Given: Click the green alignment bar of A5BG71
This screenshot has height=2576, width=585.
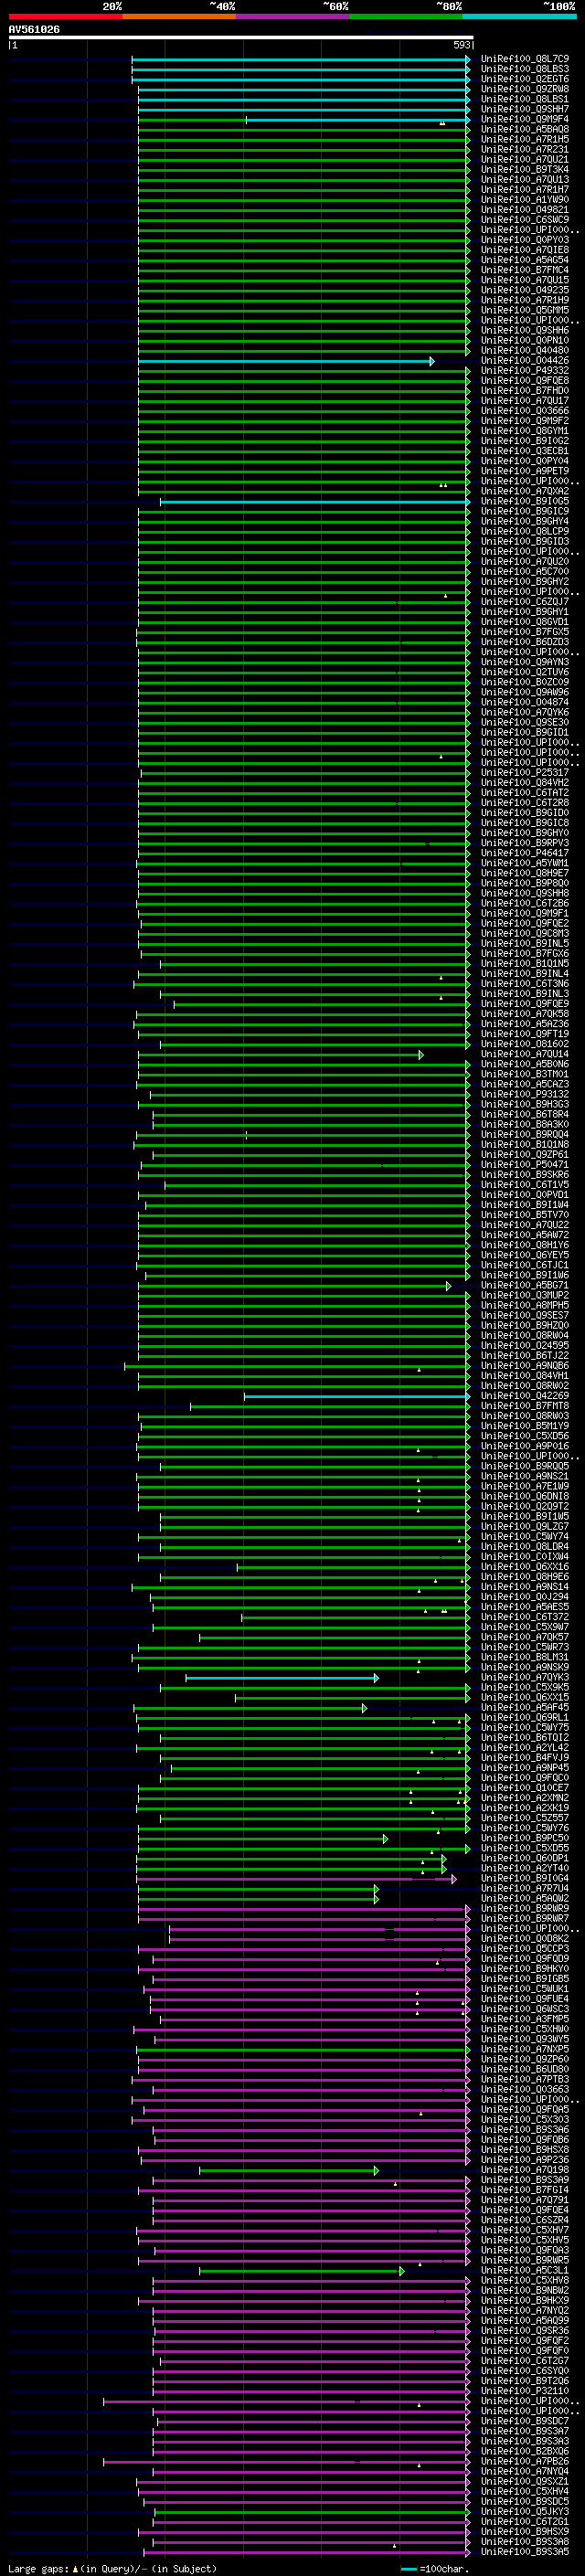Looking at the screenshot, I should click(x=295, y=1286).
